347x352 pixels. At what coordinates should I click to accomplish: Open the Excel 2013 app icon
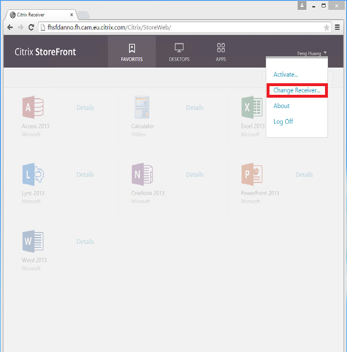tap(252, 108)
